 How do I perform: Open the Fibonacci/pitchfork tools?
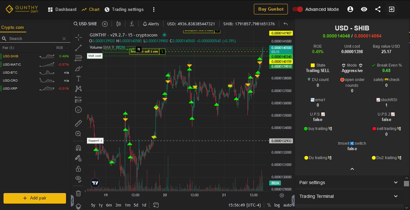[x=79, y=58]
